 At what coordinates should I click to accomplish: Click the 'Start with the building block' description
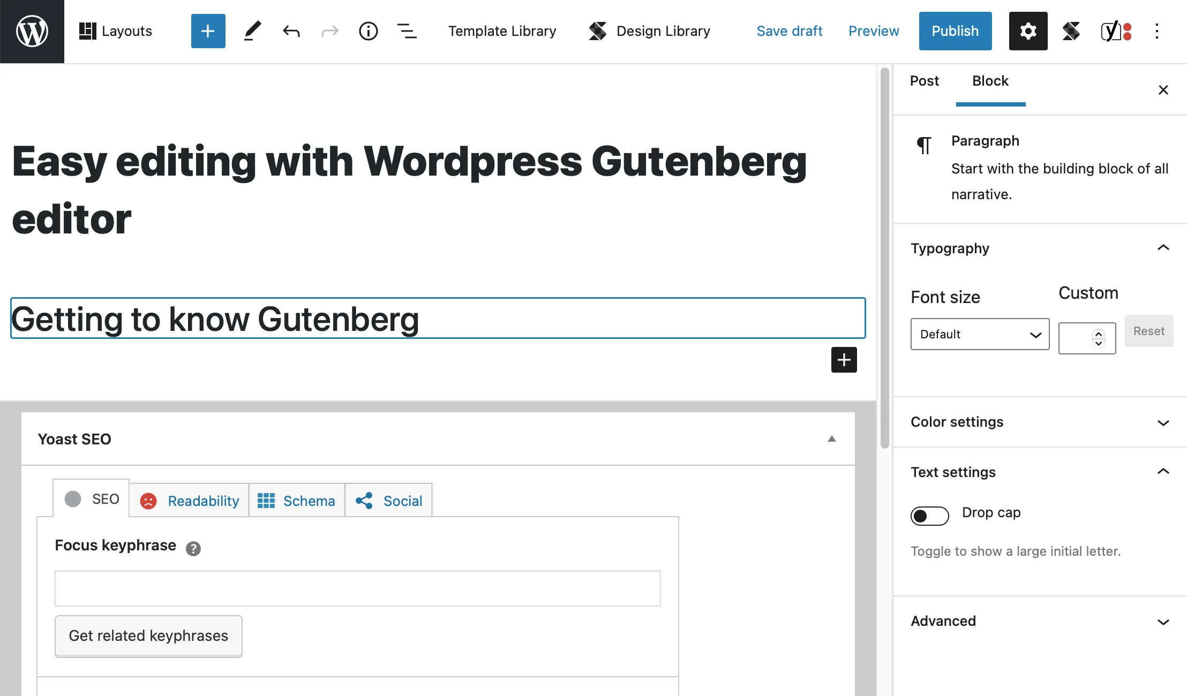(1060, 181)
